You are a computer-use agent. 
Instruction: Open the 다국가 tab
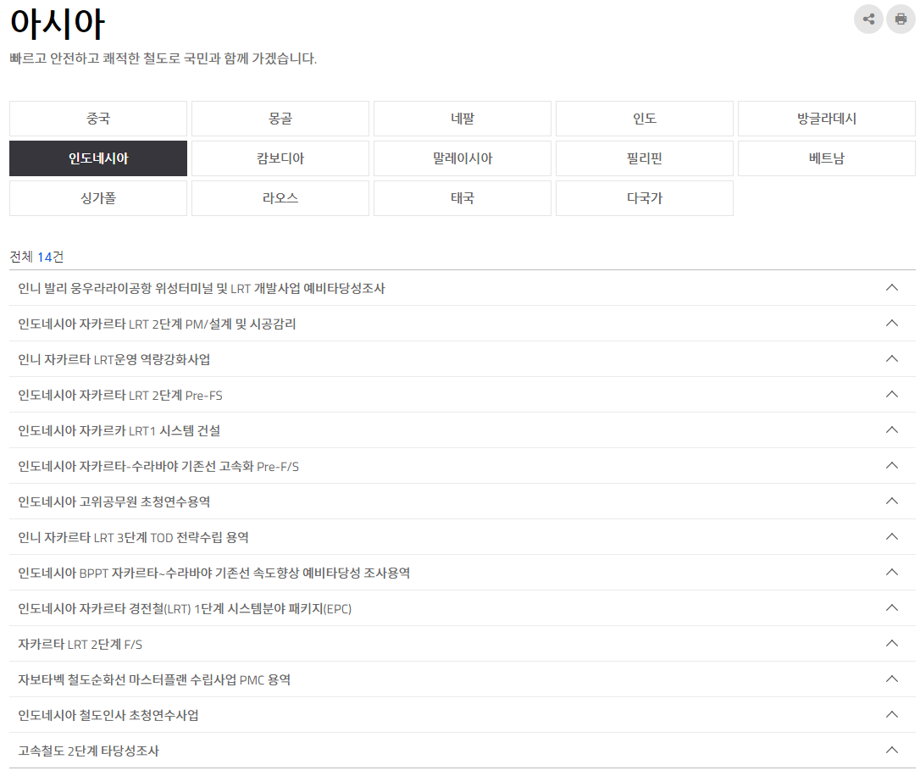click(x=645, y=198)
